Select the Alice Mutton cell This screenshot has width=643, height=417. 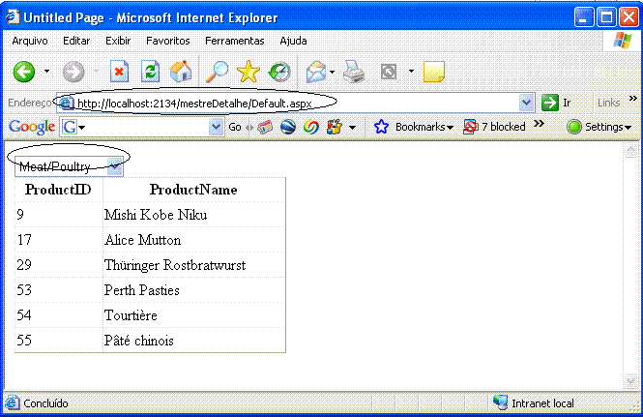click(x=193, y=240)
